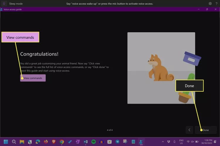Launch Firefox from the taskbar

click(46, 142)
